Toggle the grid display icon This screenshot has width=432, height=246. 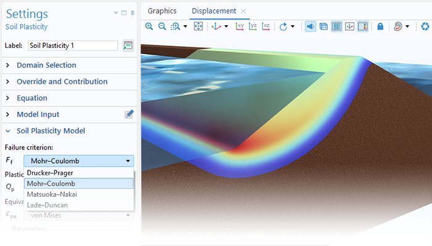tap(337, 26)
